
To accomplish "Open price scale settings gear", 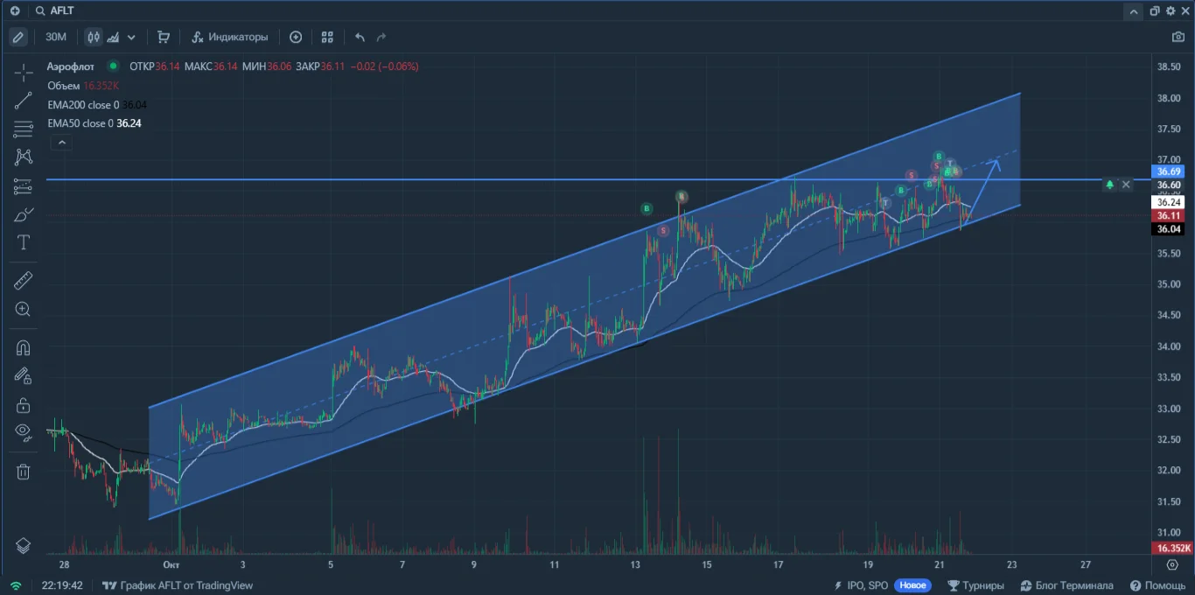I will (1172, 565).
